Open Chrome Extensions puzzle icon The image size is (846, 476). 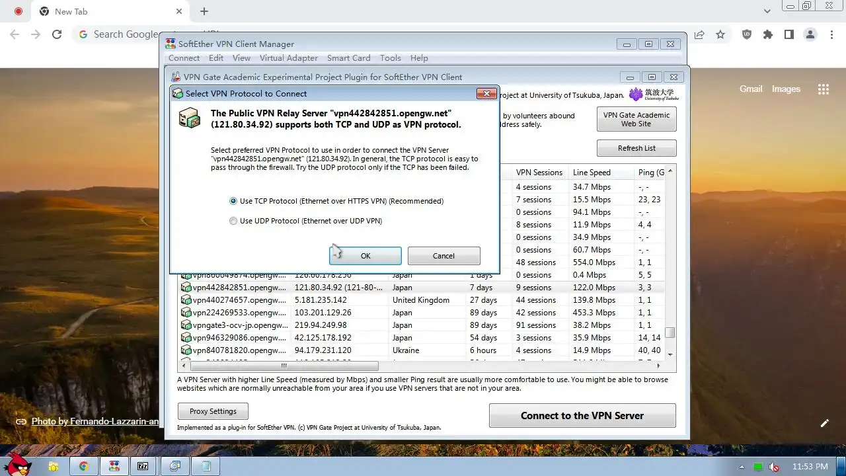[x=768, y=34]
